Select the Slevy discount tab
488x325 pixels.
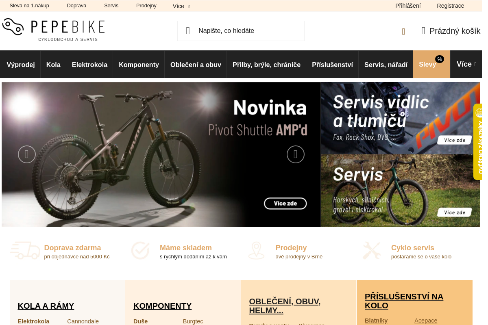[x=431, y=64]
